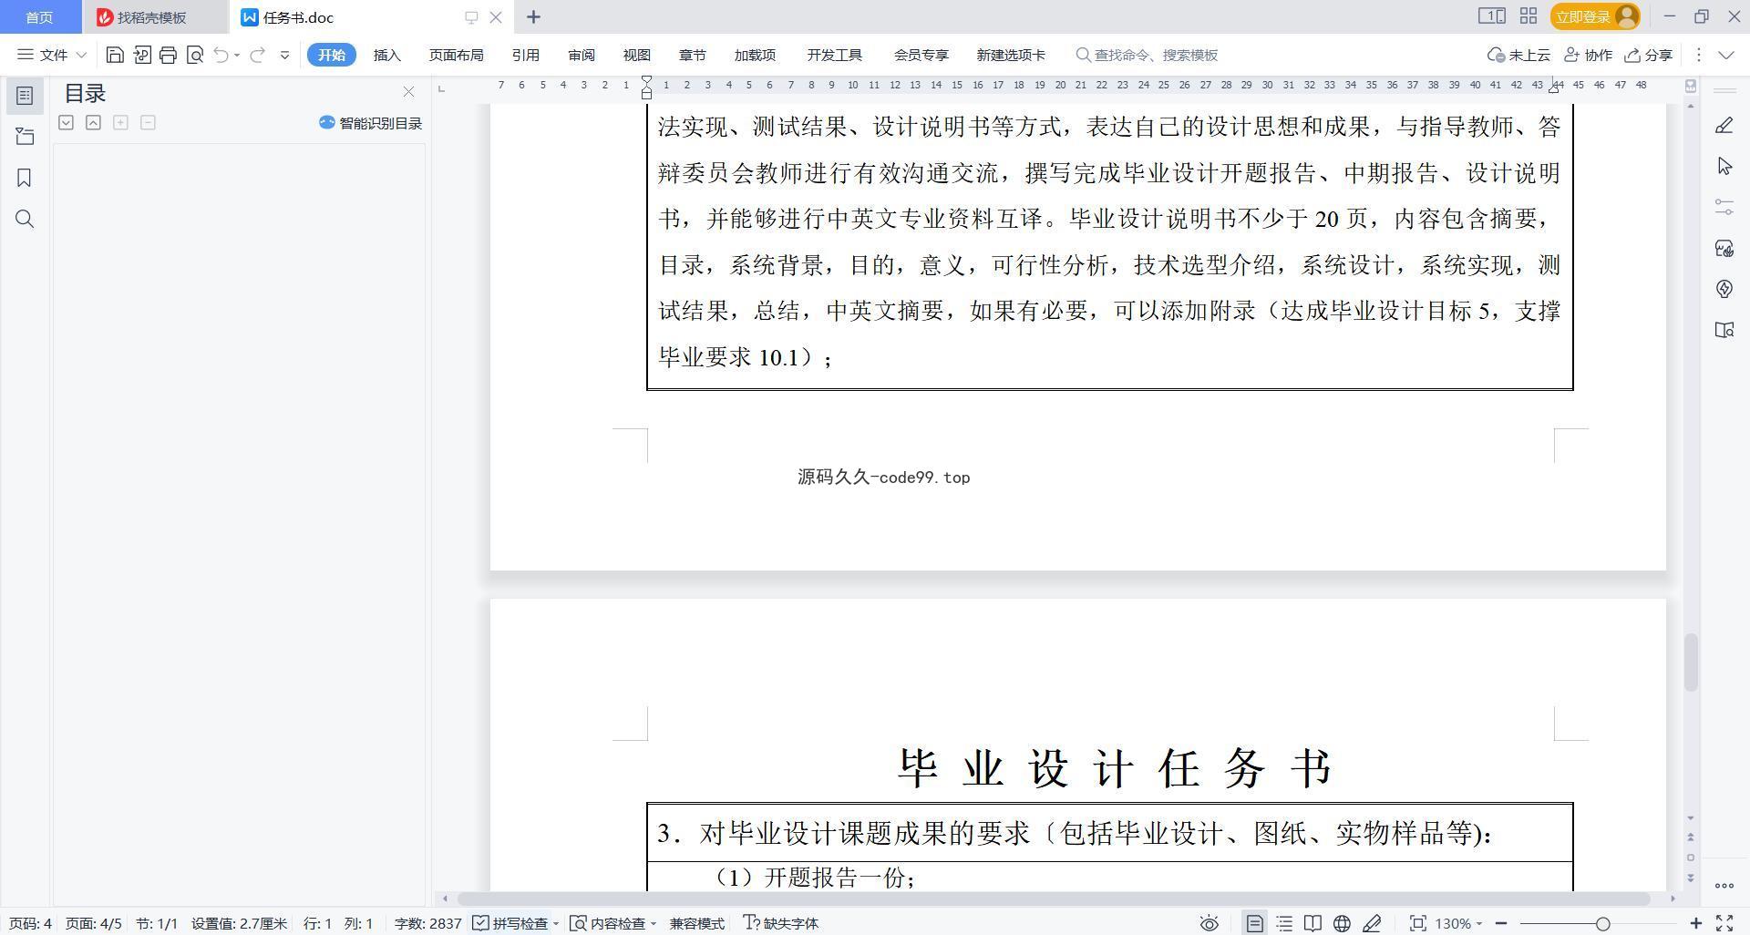
Task: Click the Save icon in quick toolbar
Action: 115,55
